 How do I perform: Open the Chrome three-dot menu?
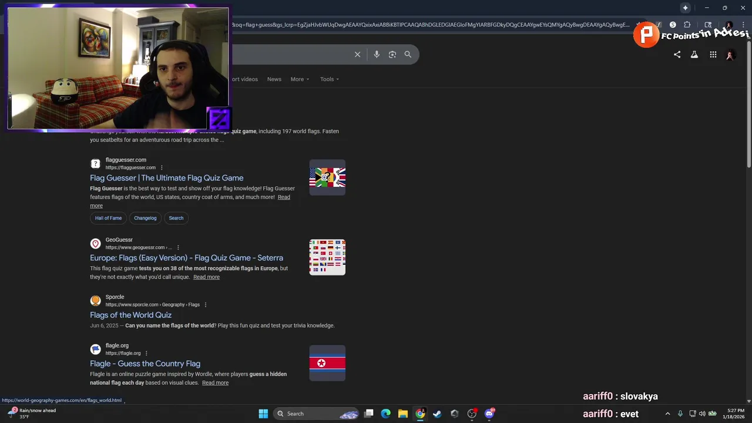tap(743, 25)
